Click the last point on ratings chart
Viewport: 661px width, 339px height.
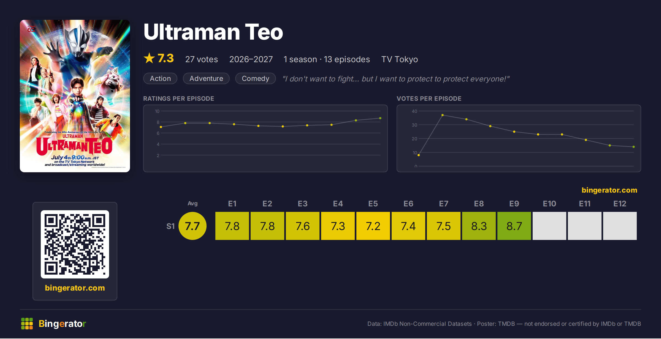380,118
